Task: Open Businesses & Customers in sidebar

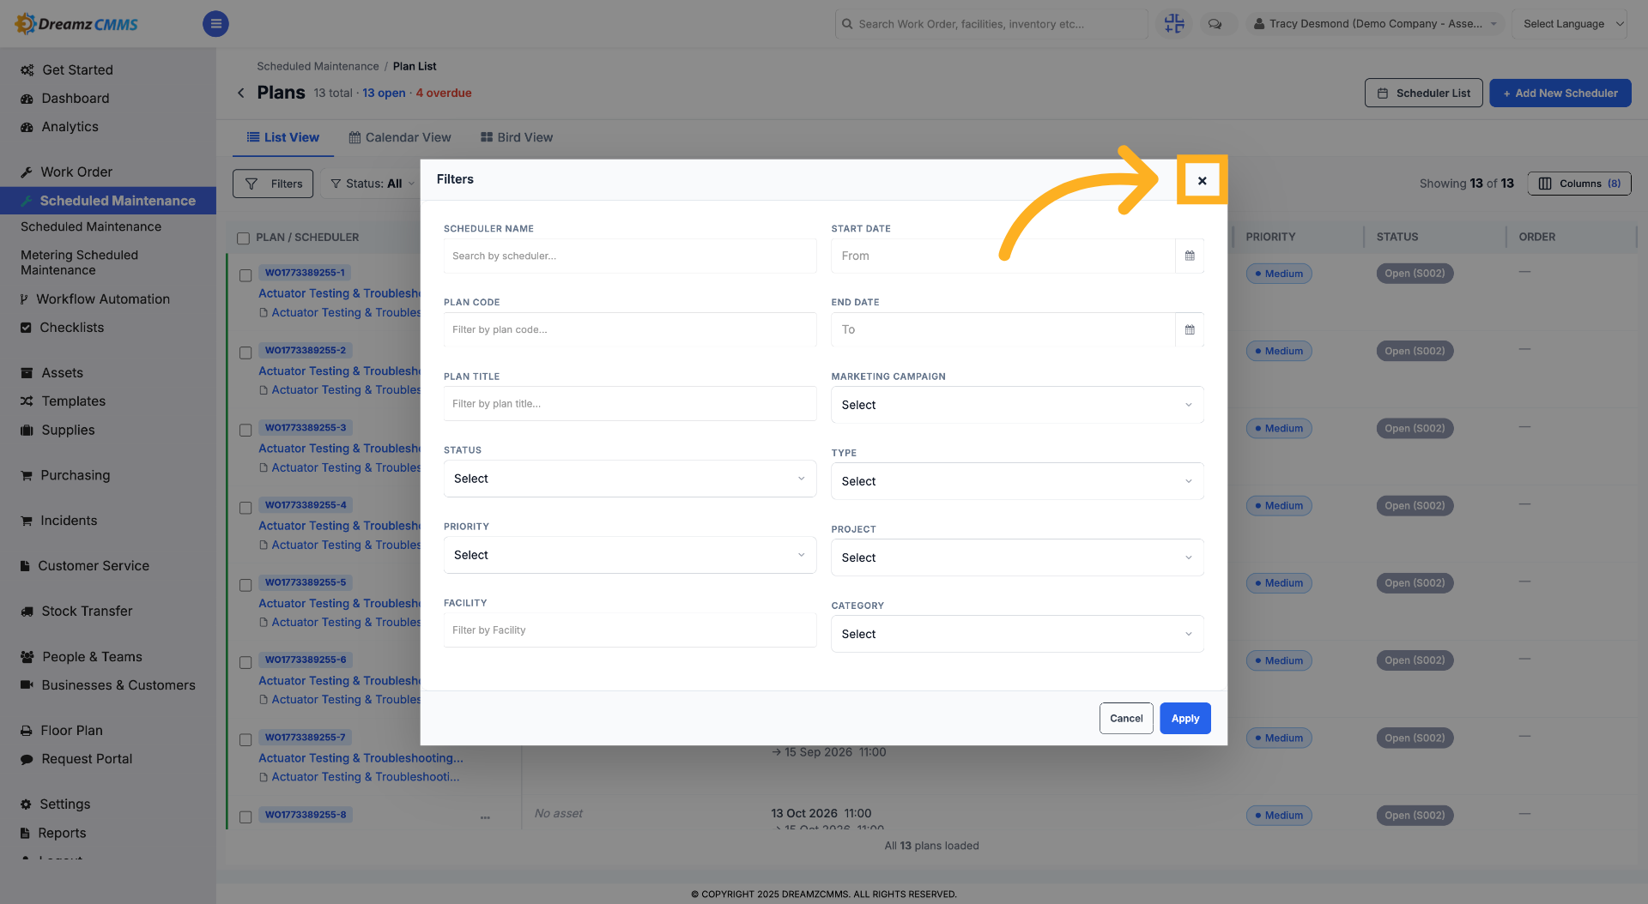Action: (x=118, y=684)
